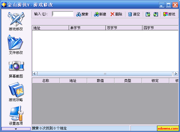This screenshot has height=132, width=180.
Task: Click the green floppy disk toolbar icon
Action: [156, 14]
